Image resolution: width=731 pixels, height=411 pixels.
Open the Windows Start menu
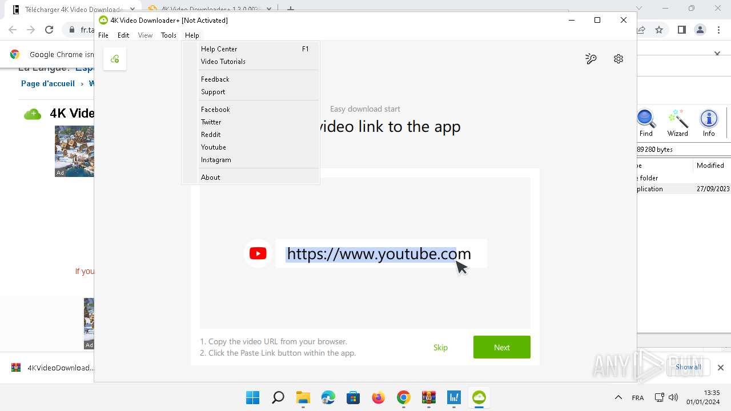[252, 397]
